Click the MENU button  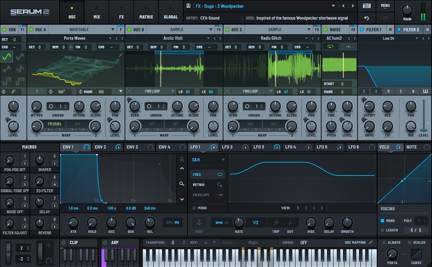(x=385, y=6)
